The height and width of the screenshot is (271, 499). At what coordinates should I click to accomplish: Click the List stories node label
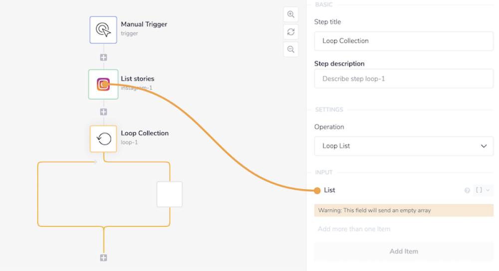(x=138, y=79)
